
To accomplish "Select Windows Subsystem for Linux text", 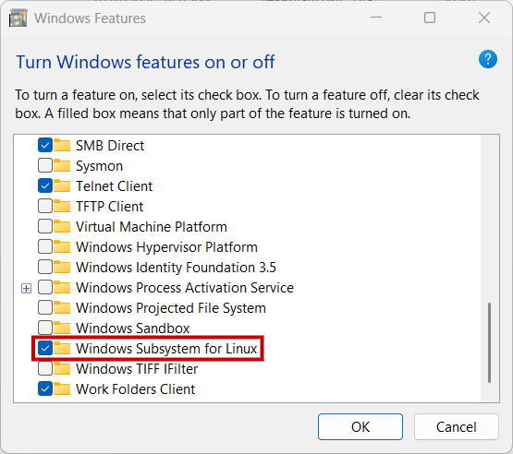I will (x=166, y=349).
